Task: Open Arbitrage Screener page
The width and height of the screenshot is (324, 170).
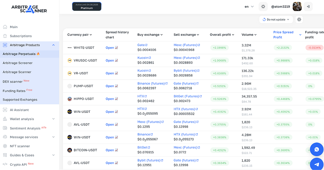Action: click(x=18, y=63)
